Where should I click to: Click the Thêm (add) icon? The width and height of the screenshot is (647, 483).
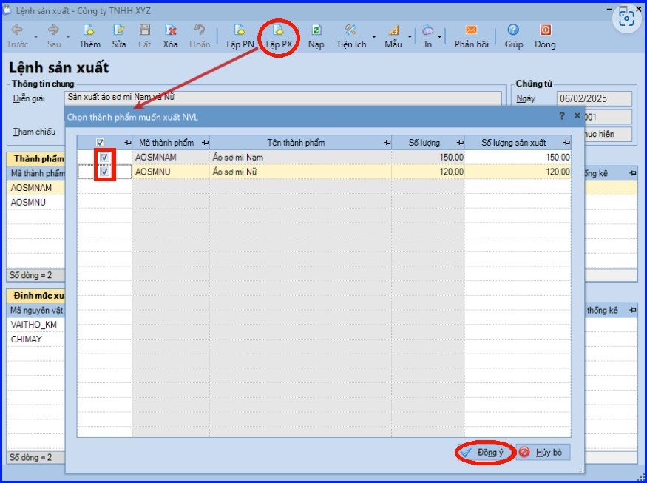click(x=89, y=30)
